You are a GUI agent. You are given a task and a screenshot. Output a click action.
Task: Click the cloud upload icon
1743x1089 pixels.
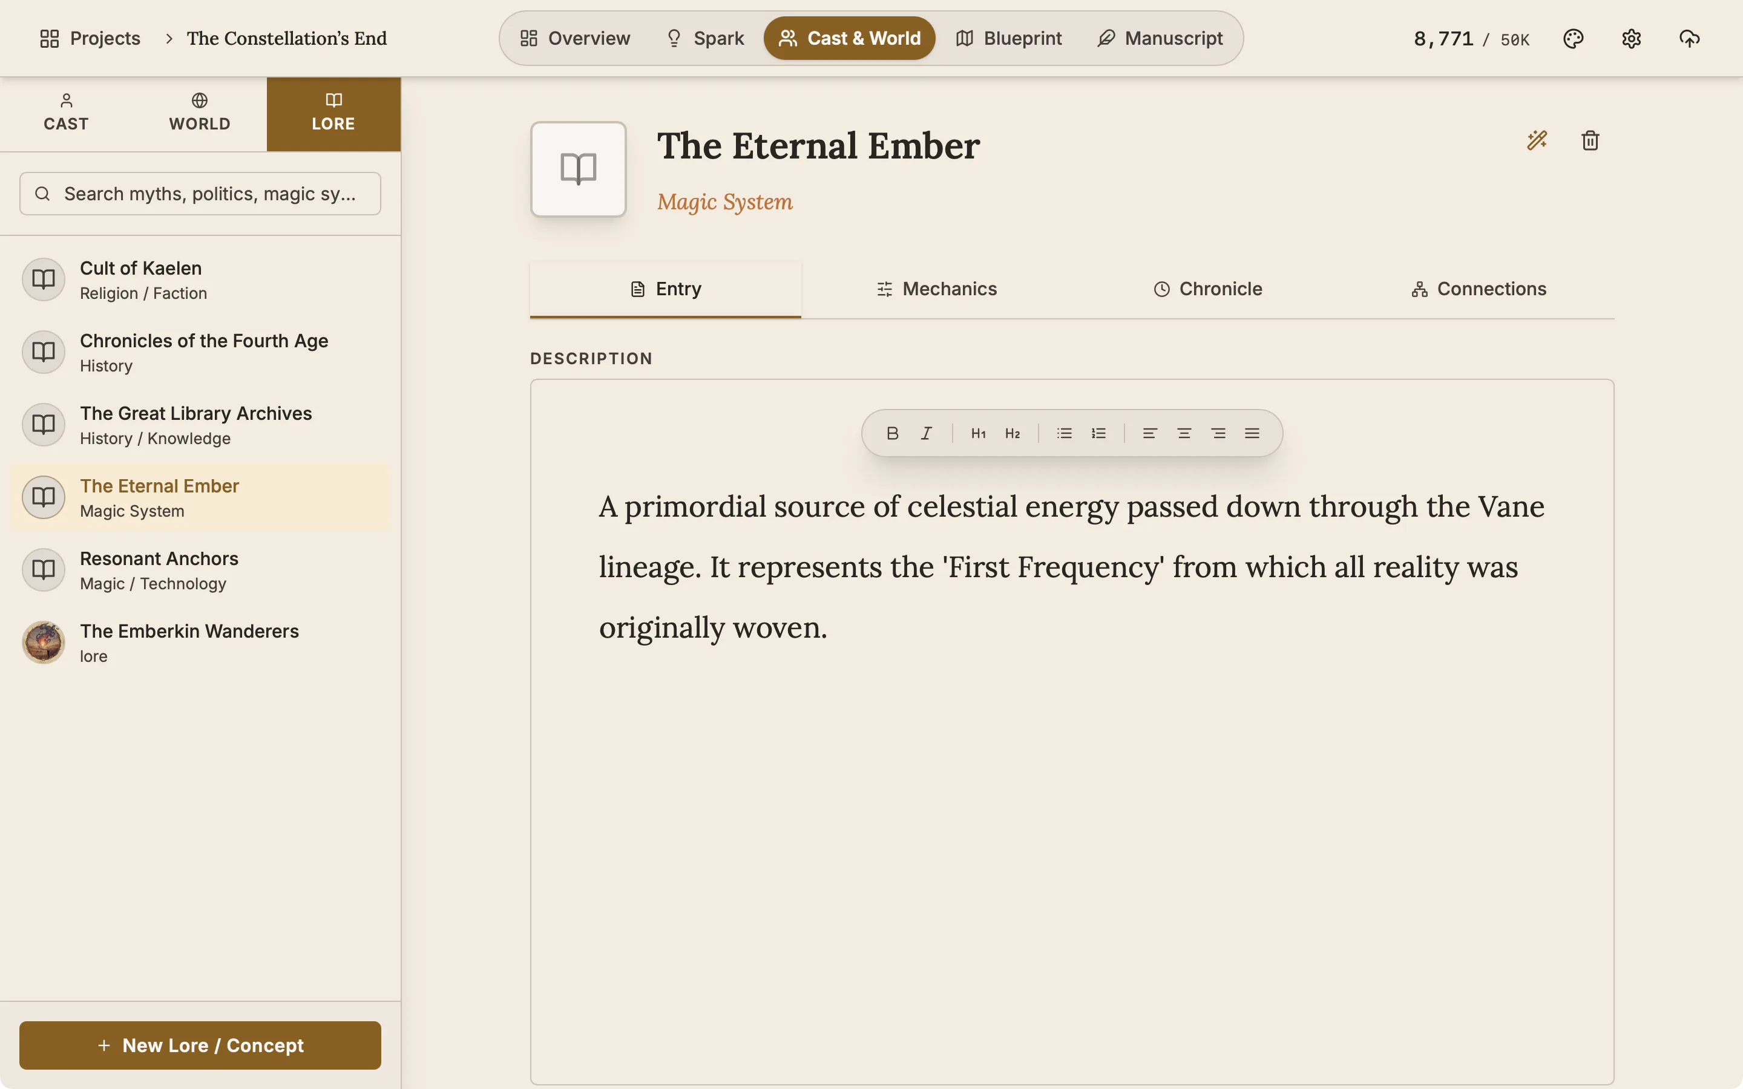point(1690,38)
